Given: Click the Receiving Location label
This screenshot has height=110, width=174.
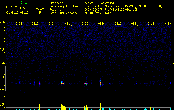Looking at the screenshot, I should tap(64, 6).
